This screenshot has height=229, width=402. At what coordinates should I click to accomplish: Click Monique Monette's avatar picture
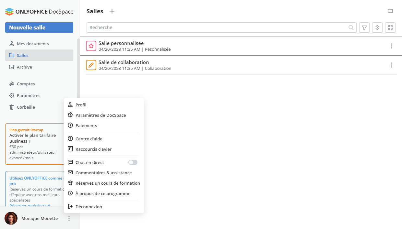pos(11,218)
